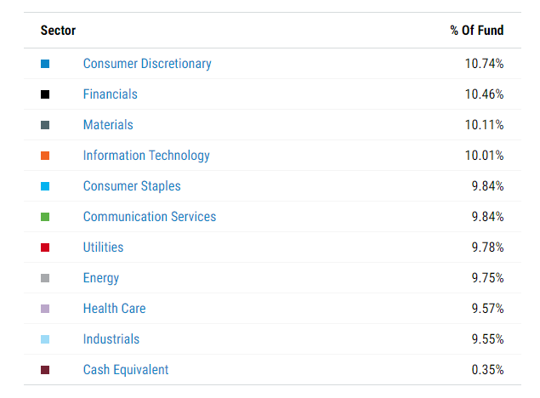
Task: Open the Communication Services link
Action: (150, 217)
